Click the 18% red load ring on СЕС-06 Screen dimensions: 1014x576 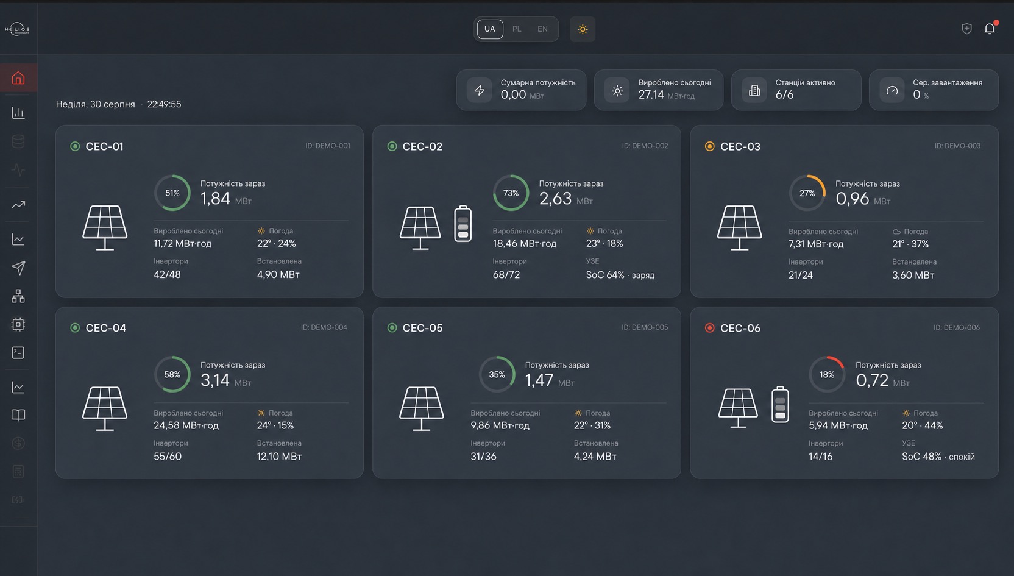(x=827, y=374)
